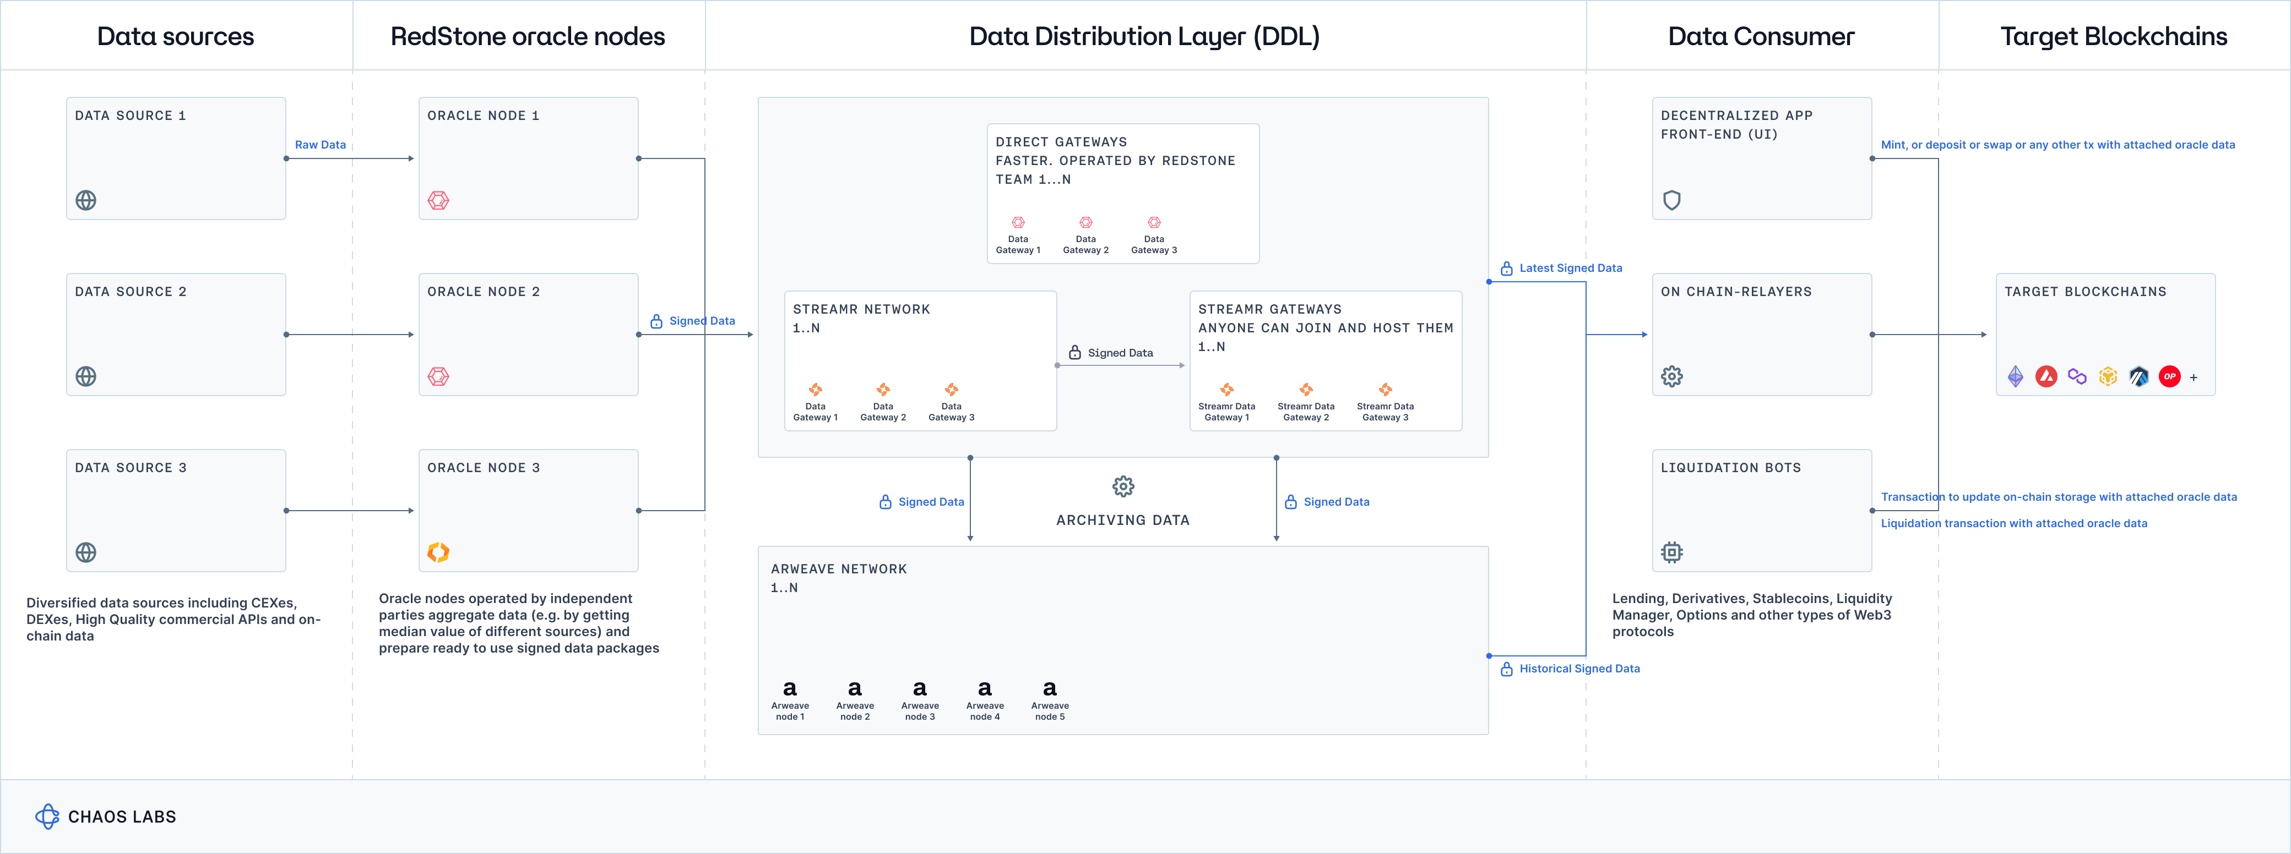This screenshot has height=854, width=2291.
Task: Click orange icon in Oracle Node 3
Action: (x=438, y=552)
